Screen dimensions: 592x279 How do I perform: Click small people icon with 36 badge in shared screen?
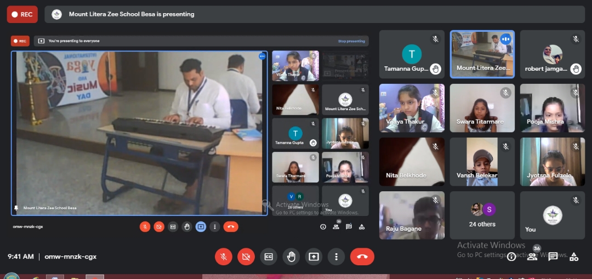coord(336,226)
